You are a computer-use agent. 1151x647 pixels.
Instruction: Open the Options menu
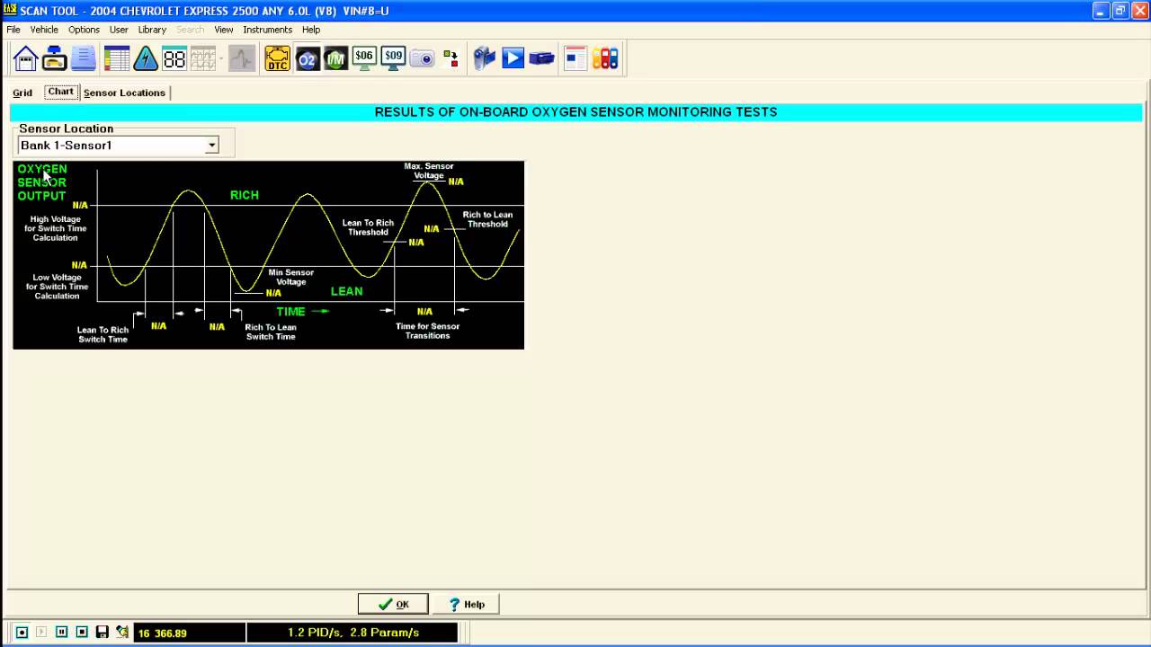84,30
